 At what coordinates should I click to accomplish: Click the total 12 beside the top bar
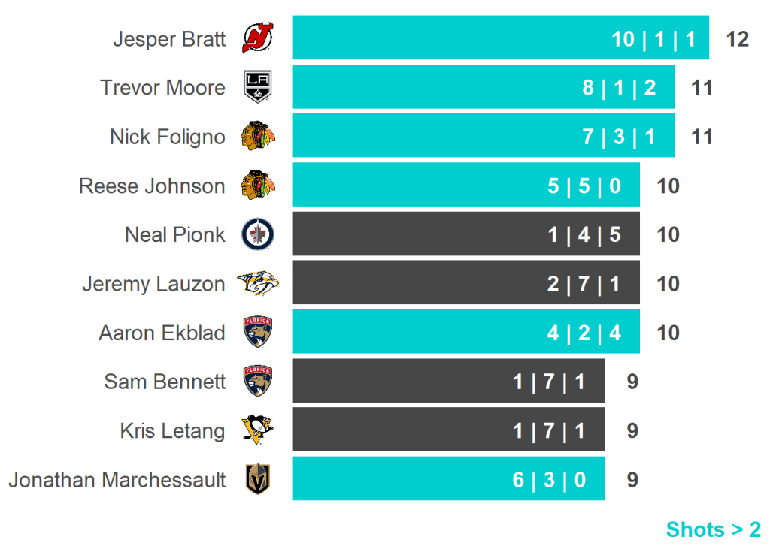pos(738,39)
